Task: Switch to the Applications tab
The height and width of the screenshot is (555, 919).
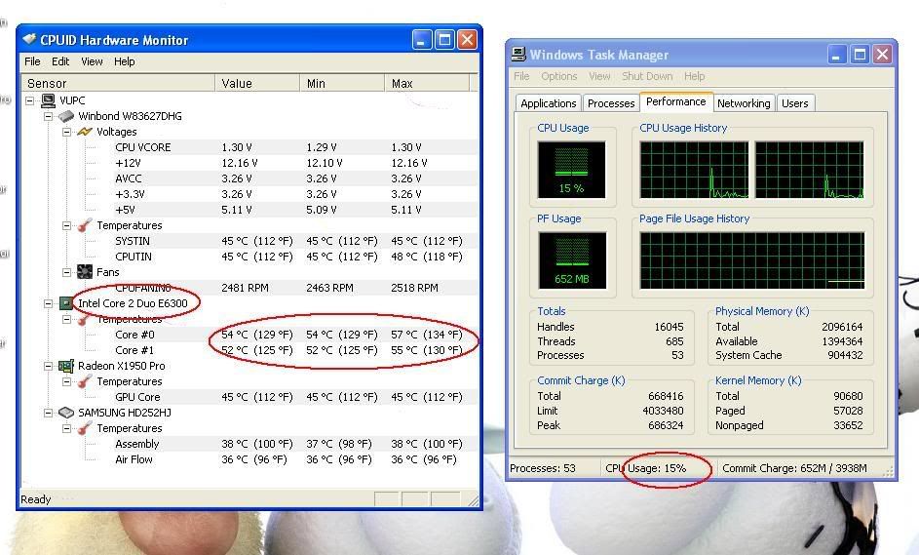Action: point(549,103)
